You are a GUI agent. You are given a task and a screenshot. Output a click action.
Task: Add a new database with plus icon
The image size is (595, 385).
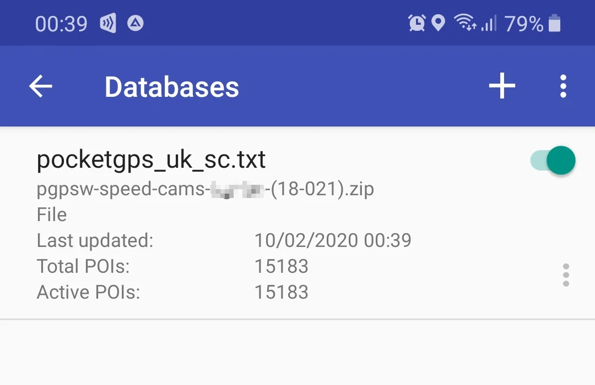[502, 86]
